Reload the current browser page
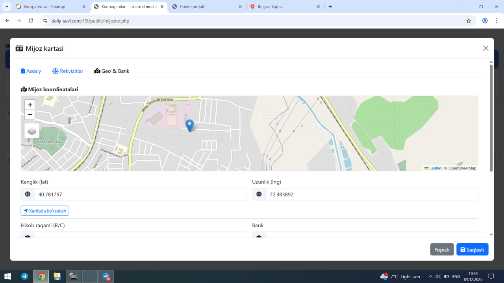The image size is (504, 283). coord(31,21)
